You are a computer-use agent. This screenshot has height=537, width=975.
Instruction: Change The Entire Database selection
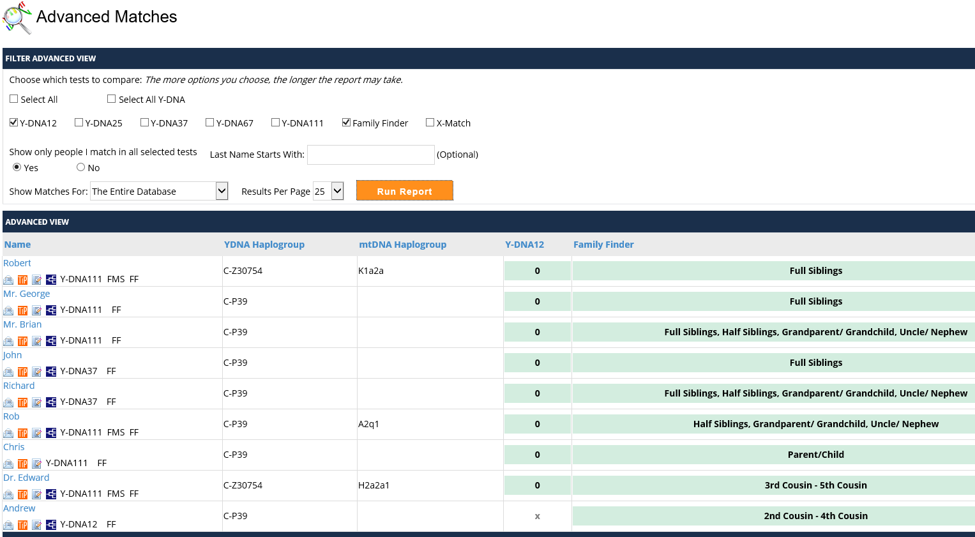click(159, 190)
